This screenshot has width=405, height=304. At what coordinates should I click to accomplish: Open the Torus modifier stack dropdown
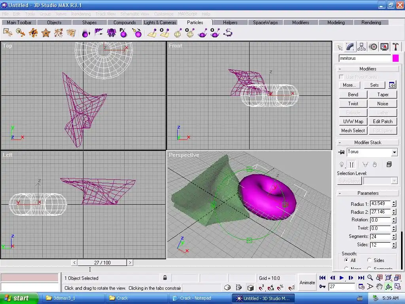coord(394,152)
